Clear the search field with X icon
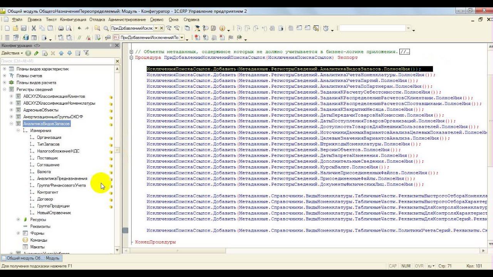 (117, 61)
